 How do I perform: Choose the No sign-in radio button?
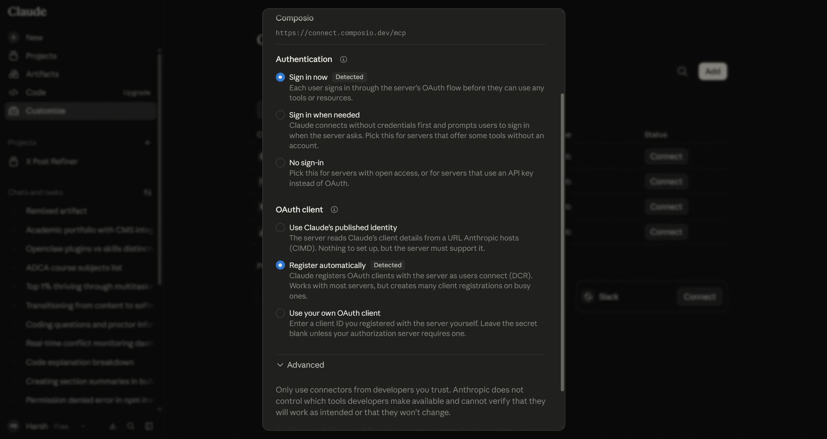[x=280, y=163]
